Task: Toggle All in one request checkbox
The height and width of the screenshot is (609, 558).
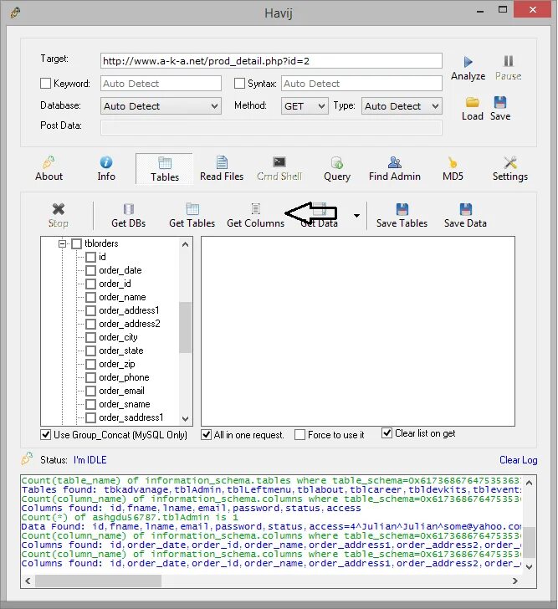Action: (206, 435)
